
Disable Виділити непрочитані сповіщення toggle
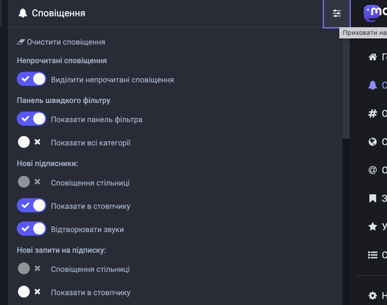(x=31, y=79)
